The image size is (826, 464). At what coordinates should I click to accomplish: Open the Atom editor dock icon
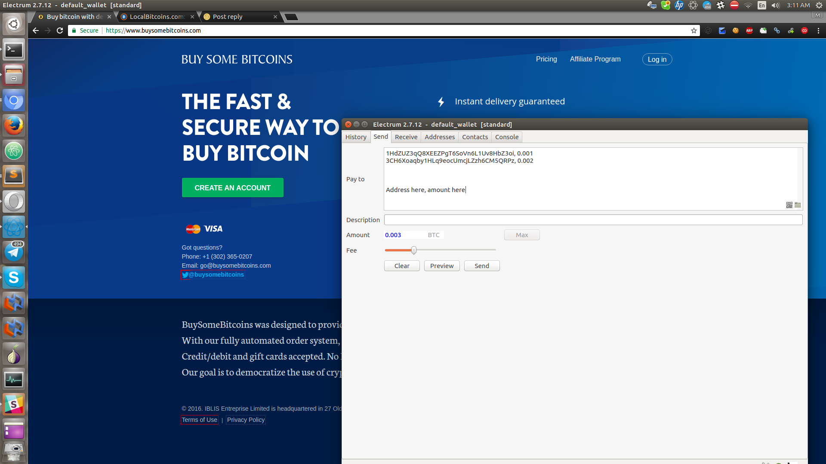[x=14, y=151]
